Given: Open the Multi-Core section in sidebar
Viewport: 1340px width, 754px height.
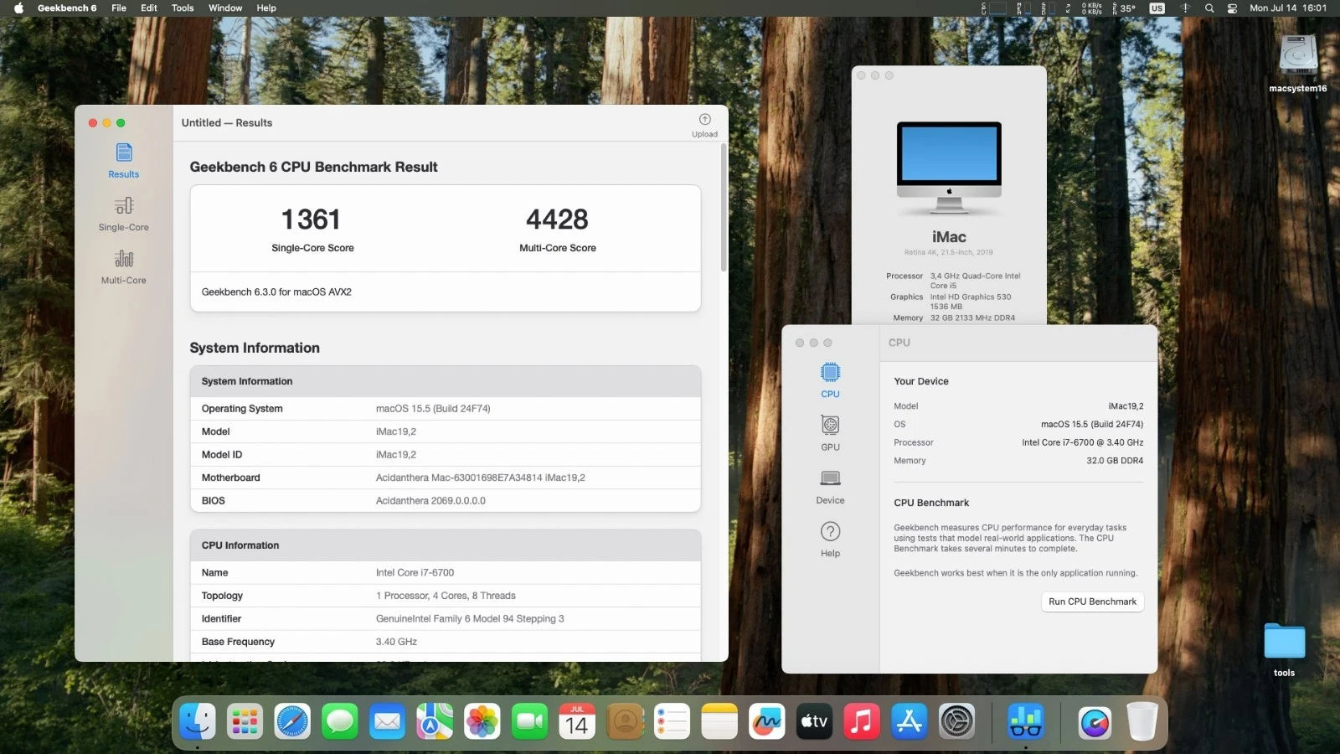Looking at the screenshot, I should (x=124, y=267).
